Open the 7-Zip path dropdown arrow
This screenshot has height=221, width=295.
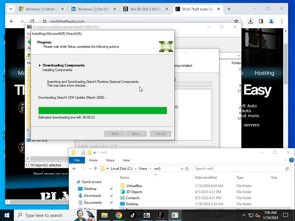239,56
